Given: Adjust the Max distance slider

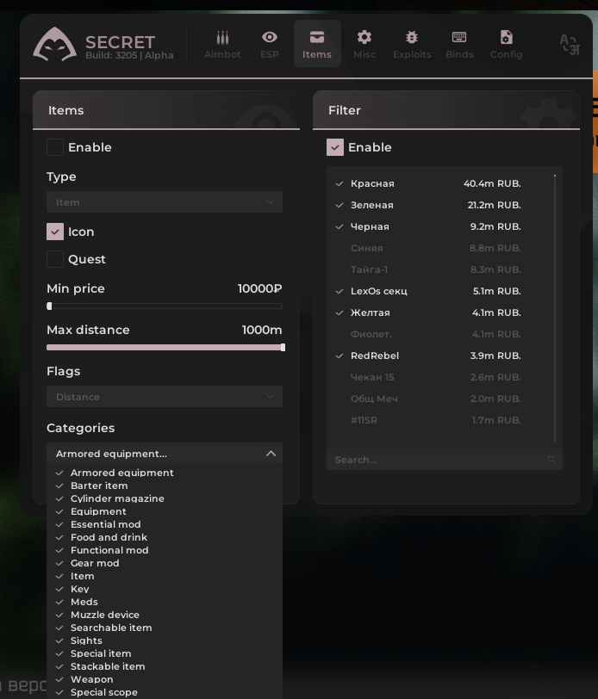Looking at the screenshot, I should [165, 347].
